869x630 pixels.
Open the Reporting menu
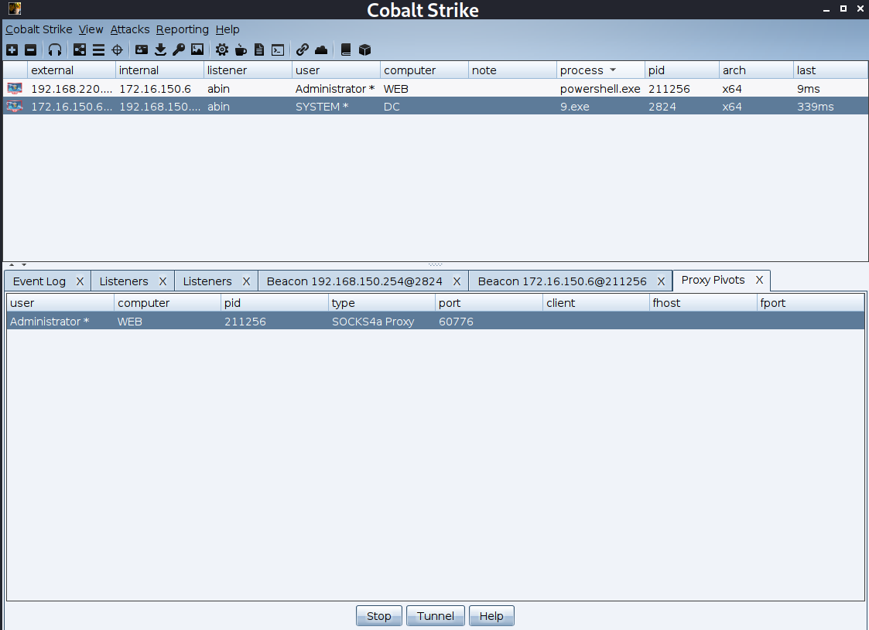click(183, 29)
